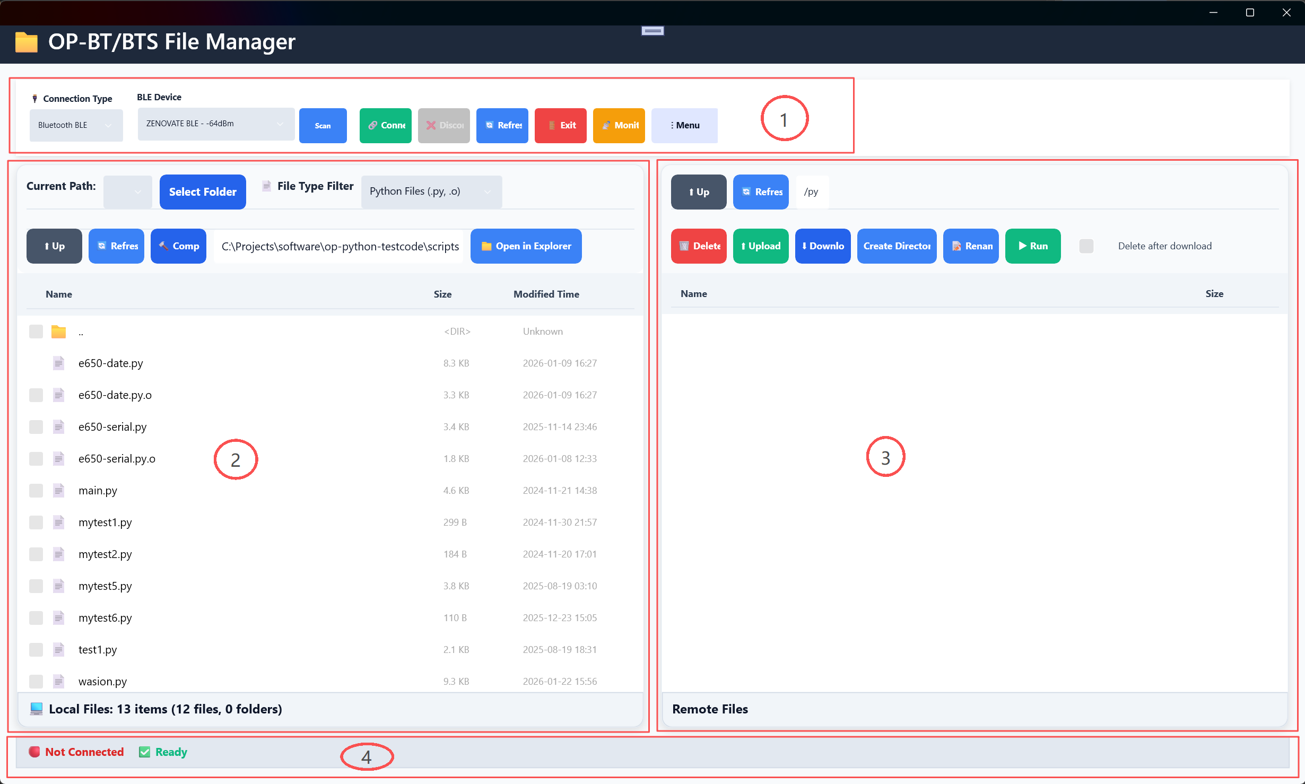Viewport: 1305px width, 784px height.
Task: Open the Menu button options
Action: tap(684, 125)
